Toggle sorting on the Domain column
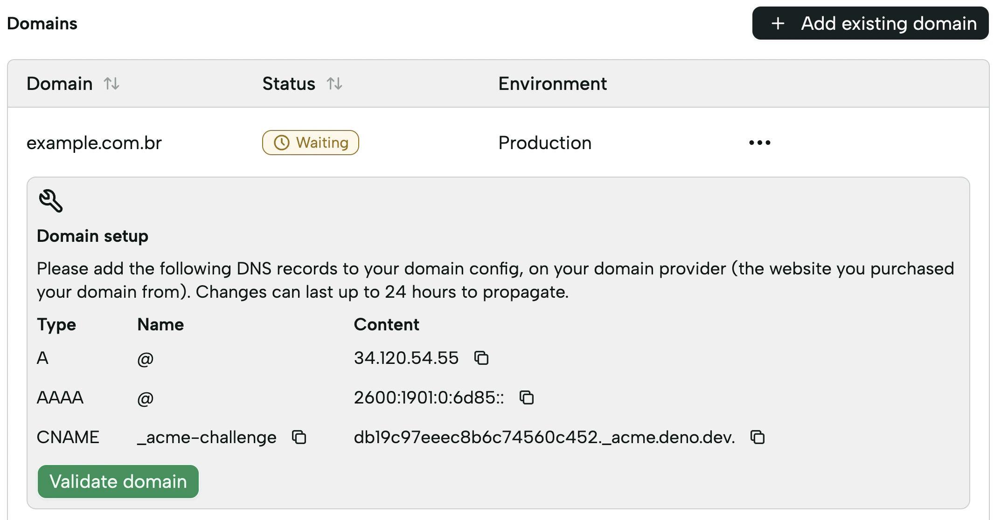 (x=111, y=84)
